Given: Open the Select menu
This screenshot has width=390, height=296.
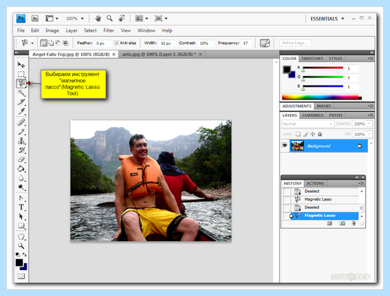Looking at the screenshot, I should 90,31.
